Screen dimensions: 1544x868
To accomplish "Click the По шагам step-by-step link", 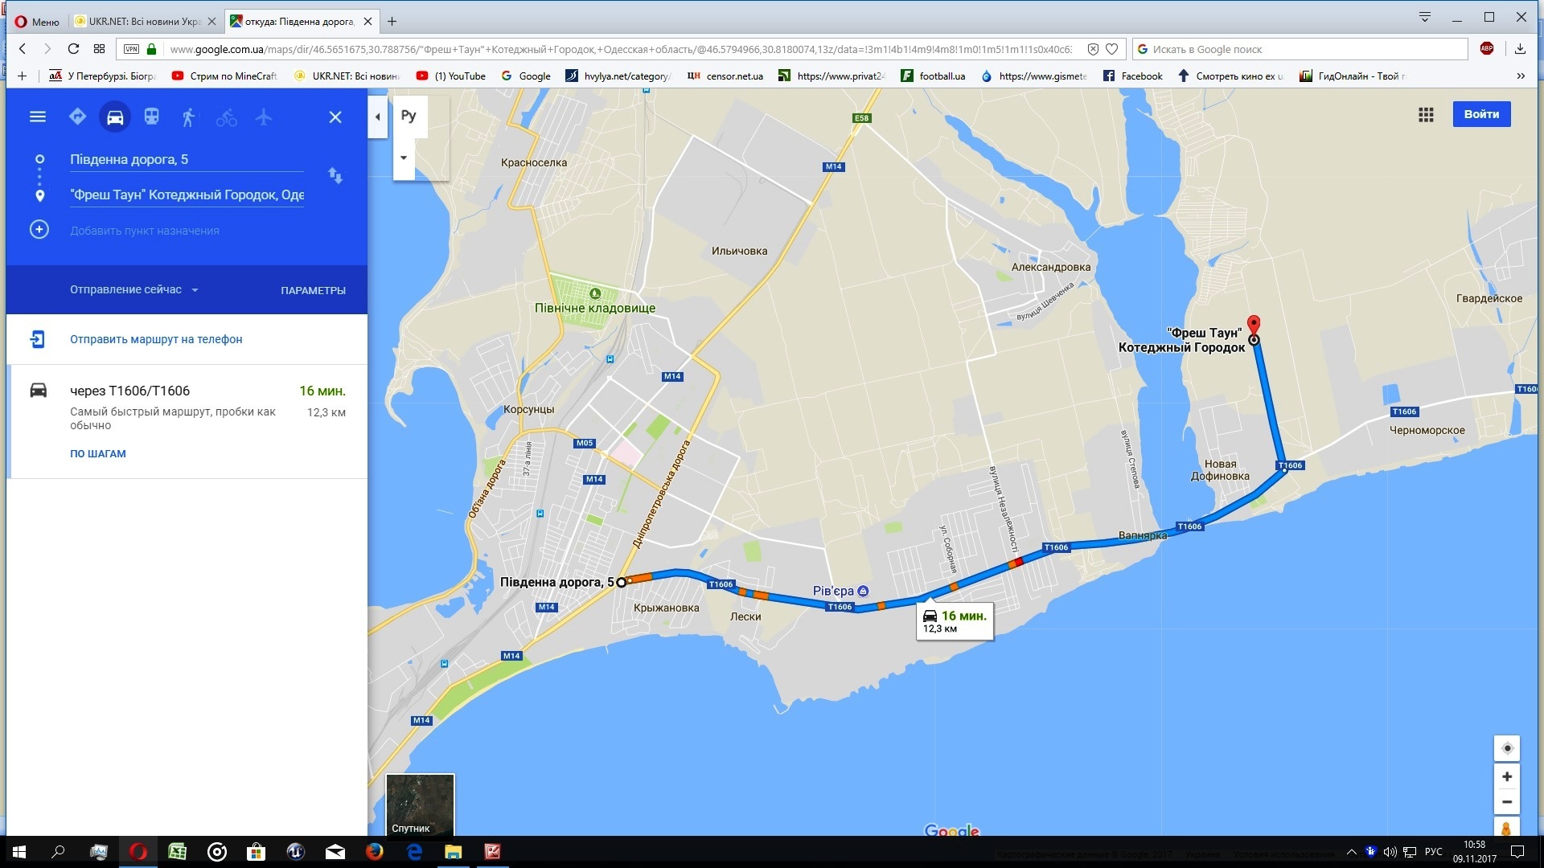I will [99, 453].
